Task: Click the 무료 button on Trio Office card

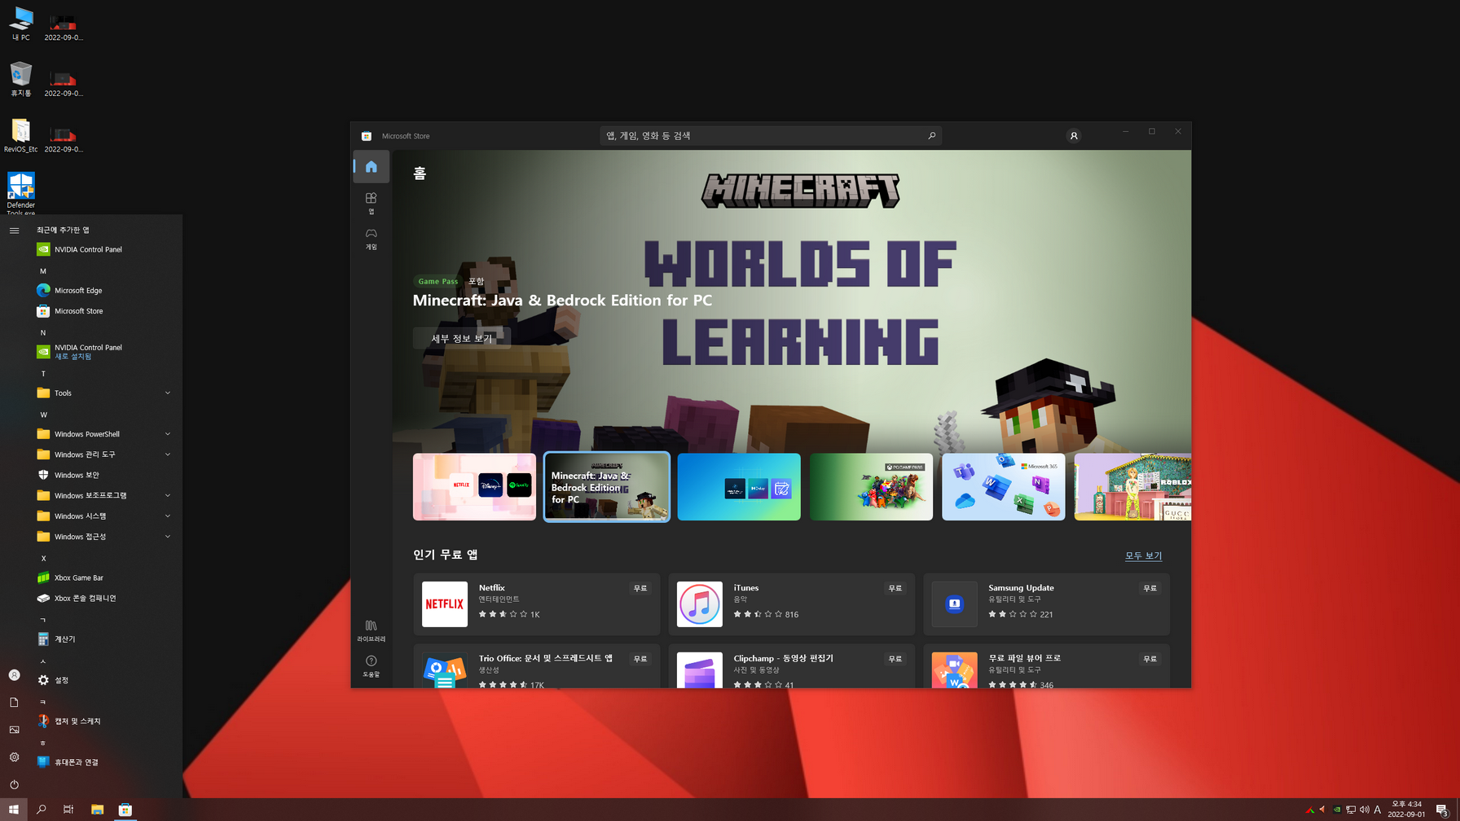Action: 640,659
